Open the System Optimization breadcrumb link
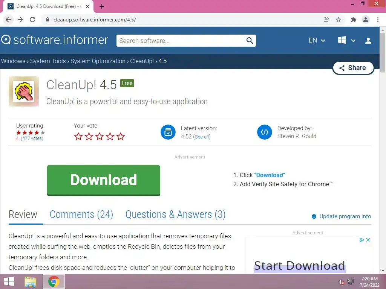Viewport: 386px width, 289px height. click(x=98, y=61)
